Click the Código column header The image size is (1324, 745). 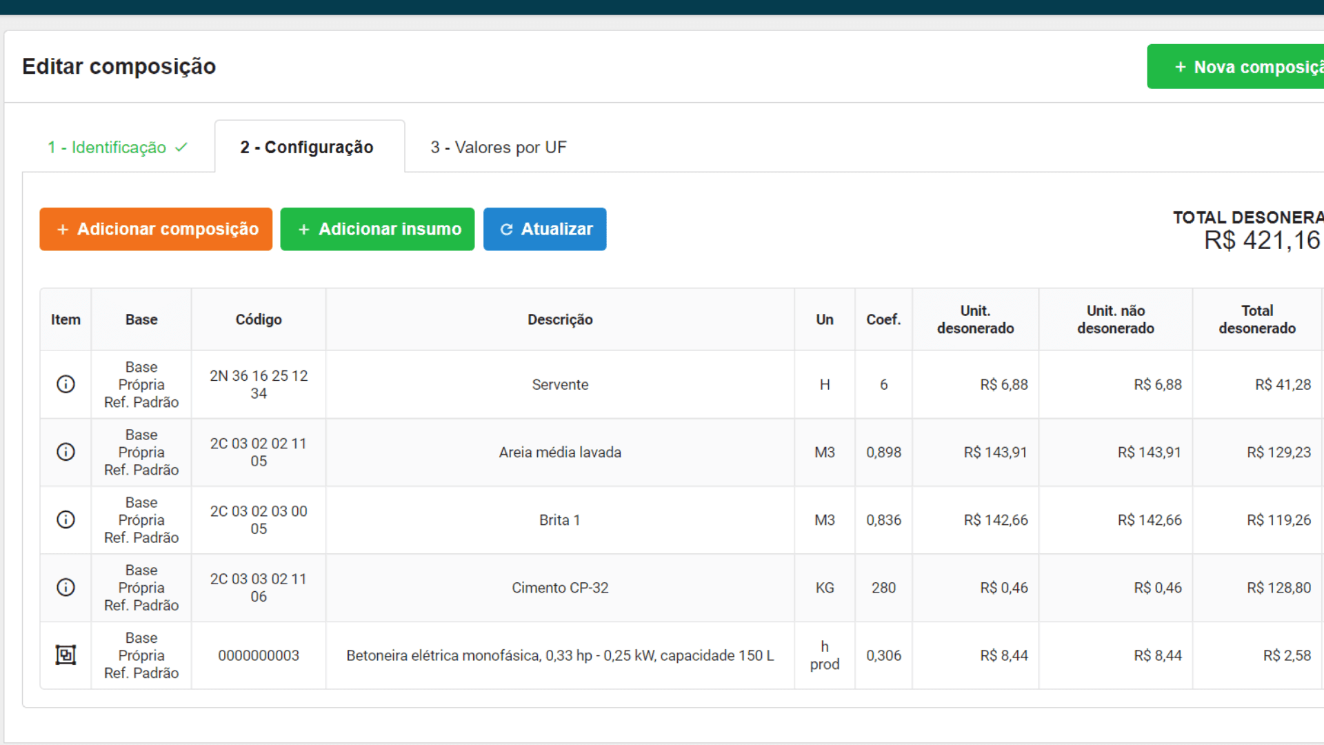click(259, 319)
